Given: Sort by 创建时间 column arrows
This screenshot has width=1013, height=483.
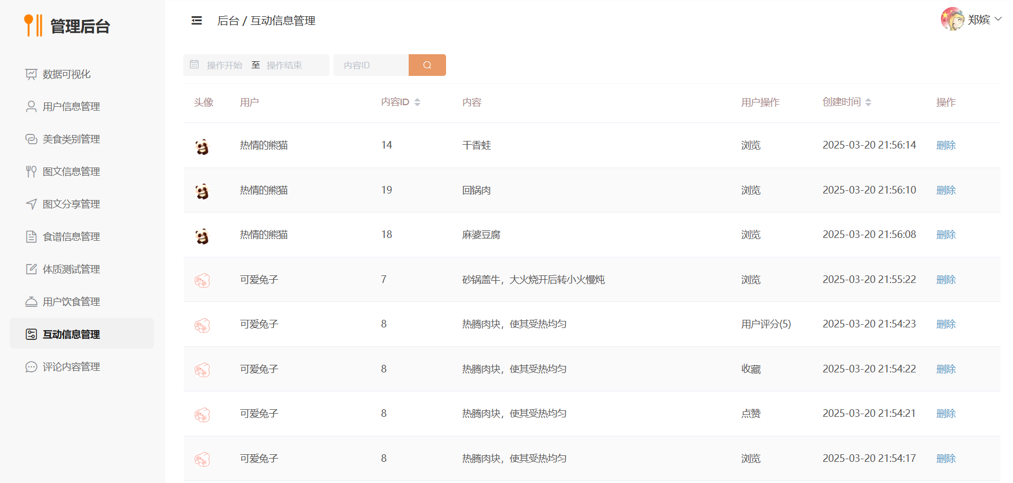Looking at the screenshot, I should pos(868,102).
